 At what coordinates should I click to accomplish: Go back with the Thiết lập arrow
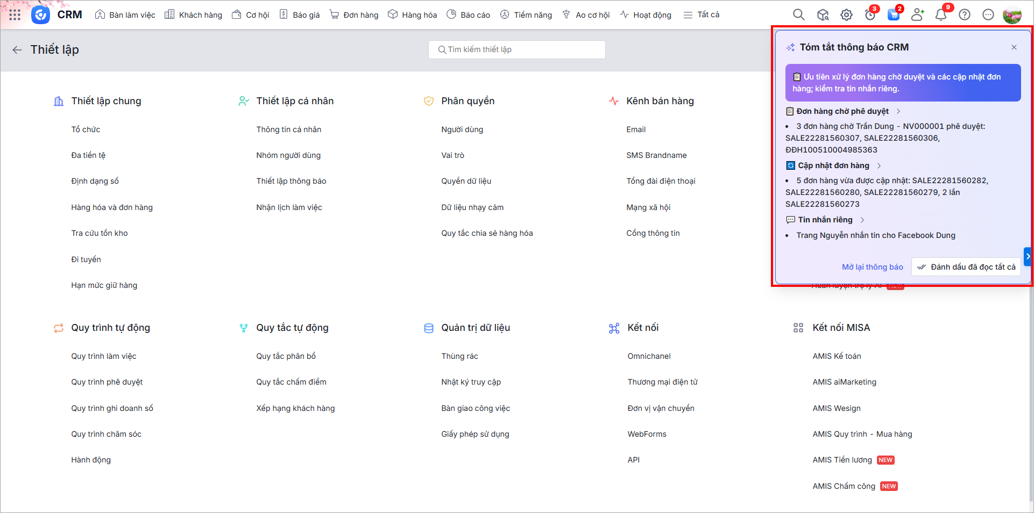coord(17,50)
